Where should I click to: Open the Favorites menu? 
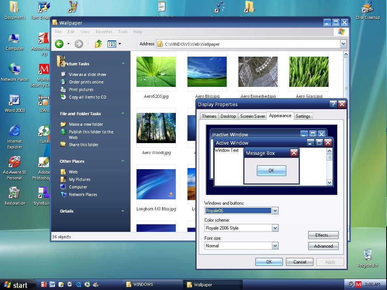click(104, 32)
